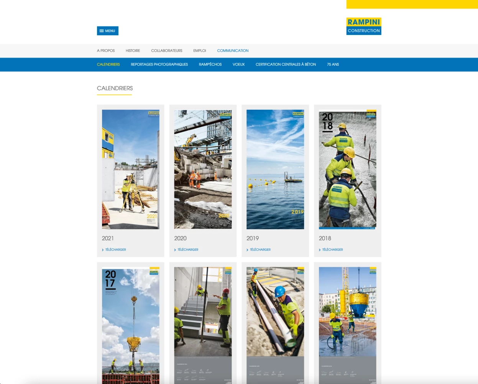Open the hamburger MENU button

[x=107, y=31]
